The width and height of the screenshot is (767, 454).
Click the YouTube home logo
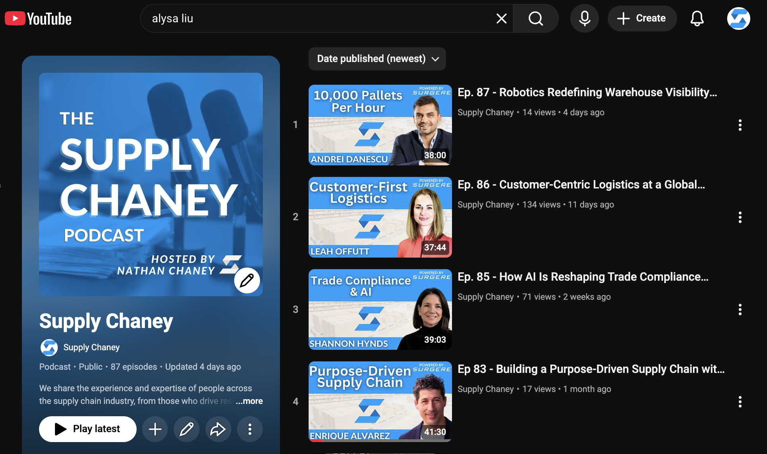pyautogui.click(x=38, y=19)
